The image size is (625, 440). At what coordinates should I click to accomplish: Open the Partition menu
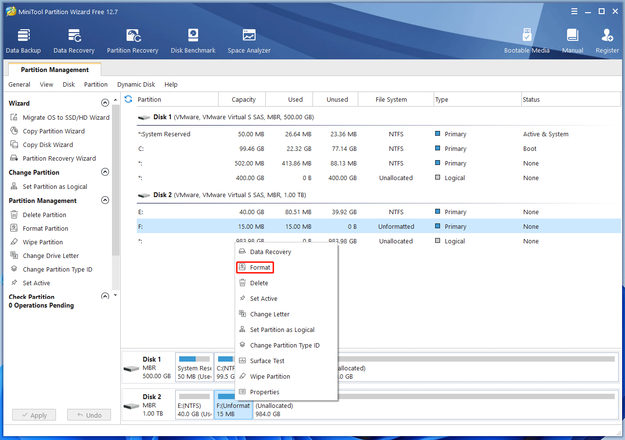96,84
